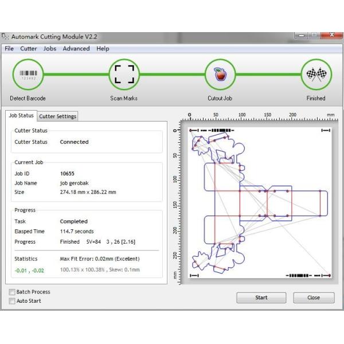Viewport: 344px width, 344px height.
Task: Select the Job Status tab
Action: pos(21,116)
